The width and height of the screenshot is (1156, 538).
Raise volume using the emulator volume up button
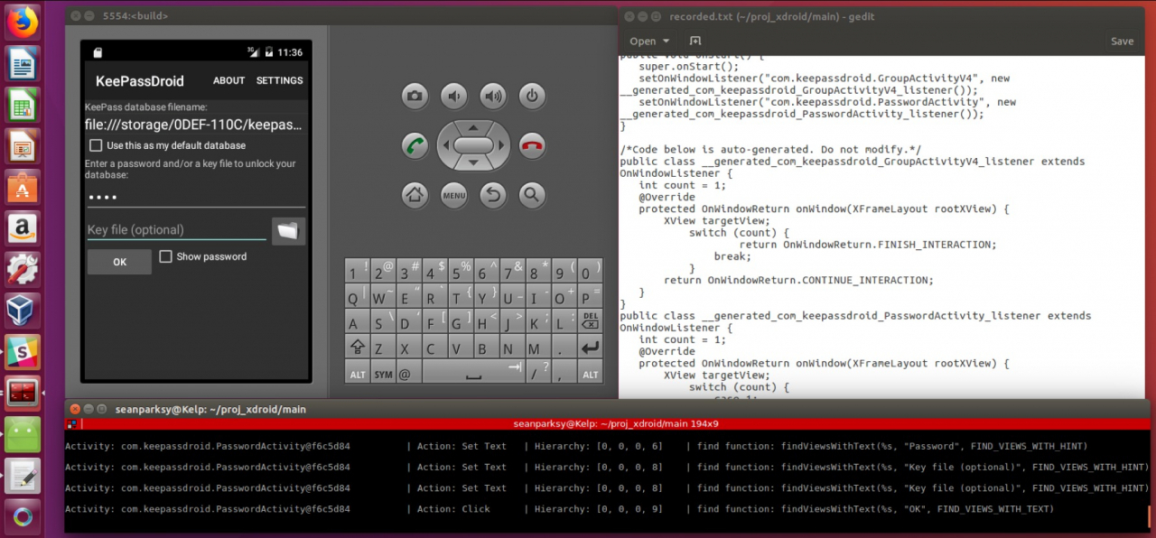tap(493, 96)
